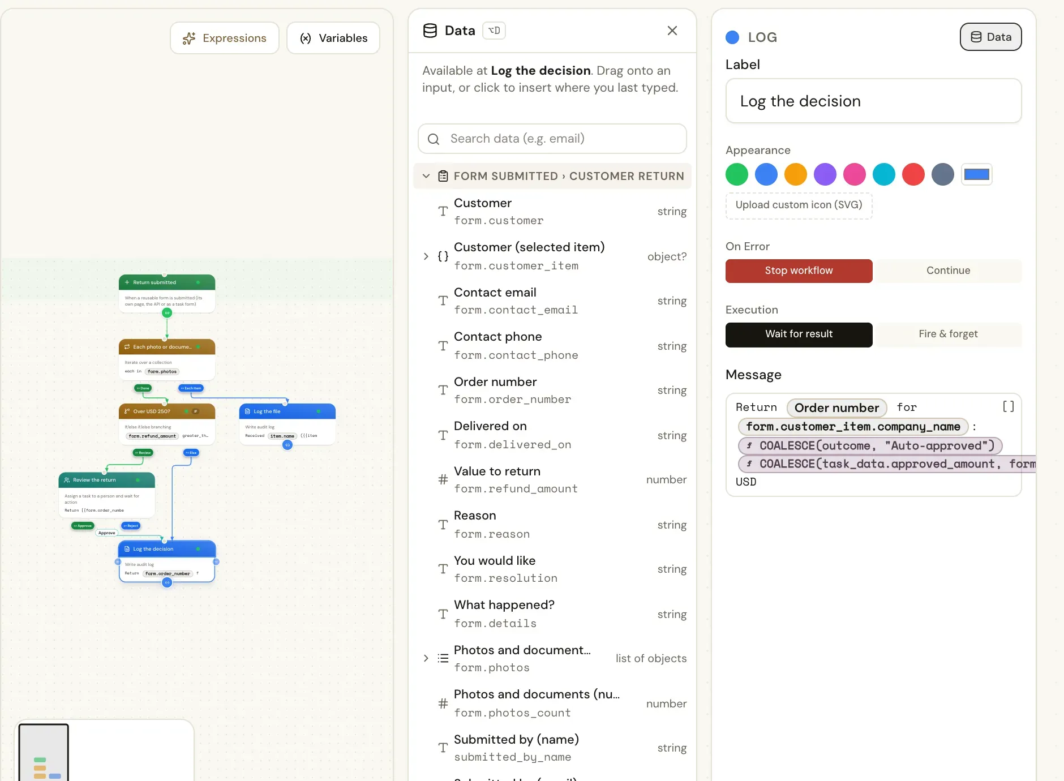Select the Review the return node
The width and height of the screenshot is (1064, 781).
107,495
